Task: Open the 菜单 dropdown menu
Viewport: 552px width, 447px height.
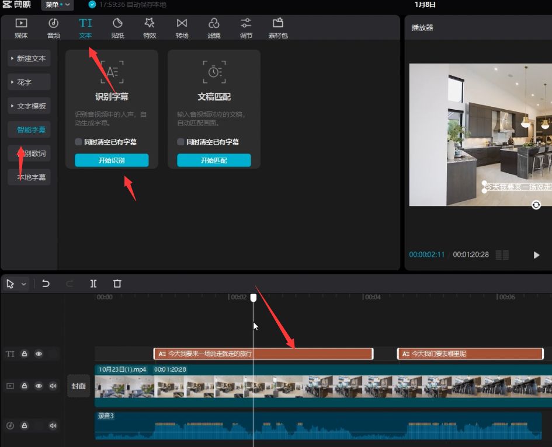Action: [57, 5]
